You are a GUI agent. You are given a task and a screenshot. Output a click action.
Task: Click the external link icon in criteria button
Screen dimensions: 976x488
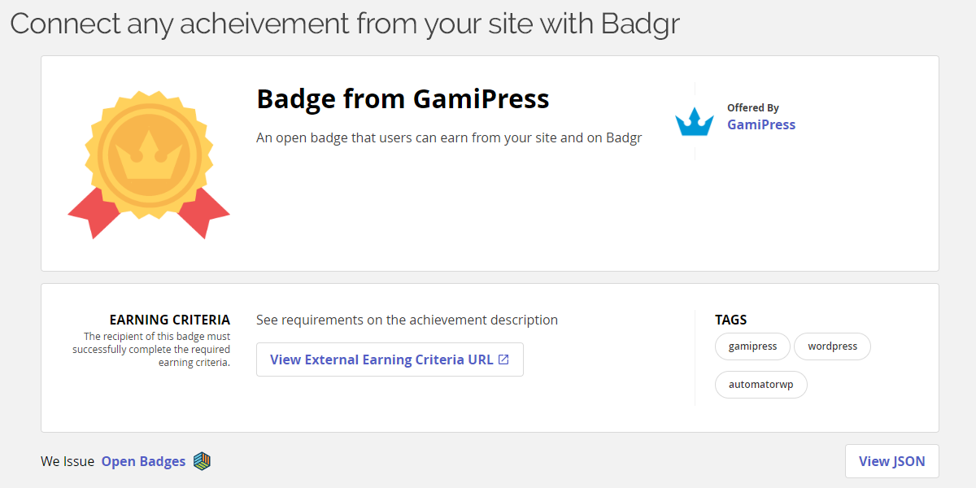point(503,359)
